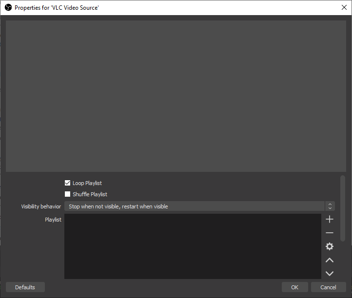The image size is (352, 298).
Task: Close the VLC Video Source properties window
Action: (344, 7)
